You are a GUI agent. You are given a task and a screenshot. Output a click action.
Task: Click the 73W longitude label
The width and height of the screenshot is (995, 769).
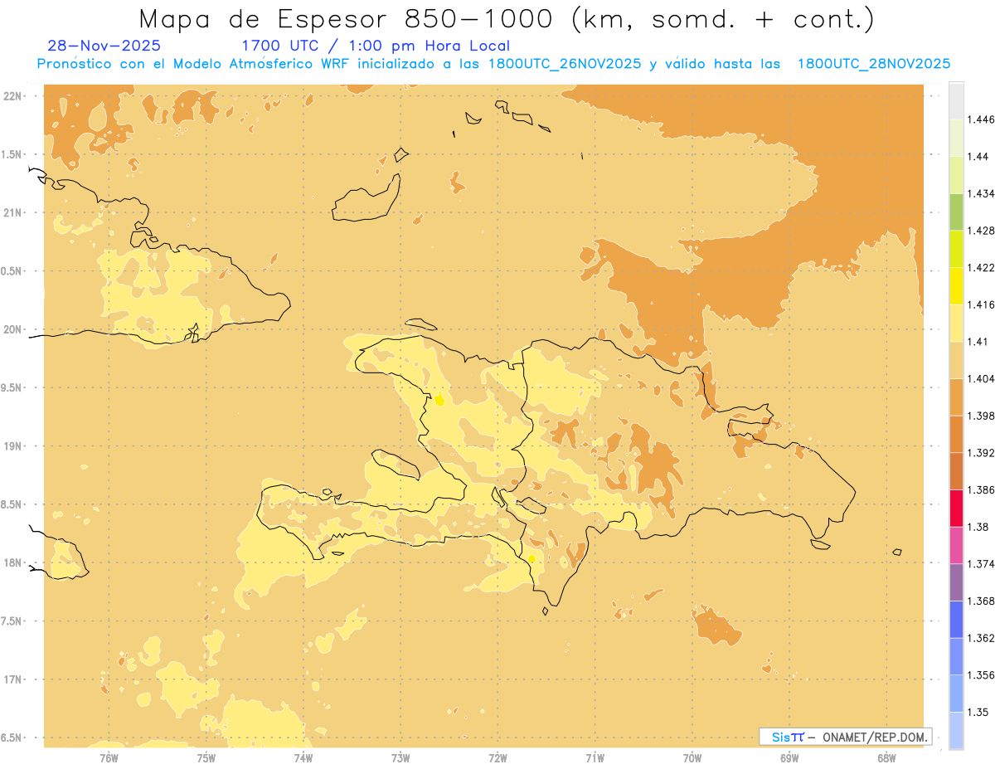pyautogui.click(x=400, y=757)
